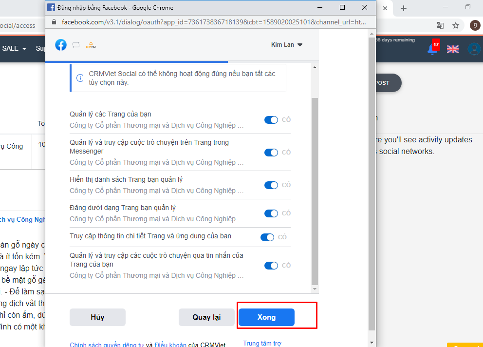This screenshot has width=483, height=347.
Task: Open the Chrome profile avatar 'g'
Action: 475,25
